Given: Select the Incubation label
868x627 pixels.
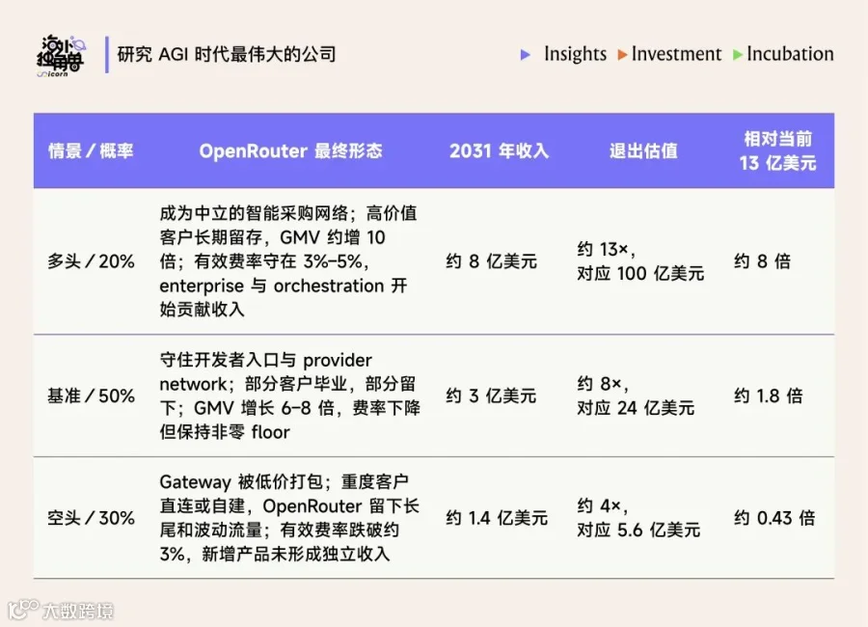Looking at the screenshot, I should (x=790, y=54).
